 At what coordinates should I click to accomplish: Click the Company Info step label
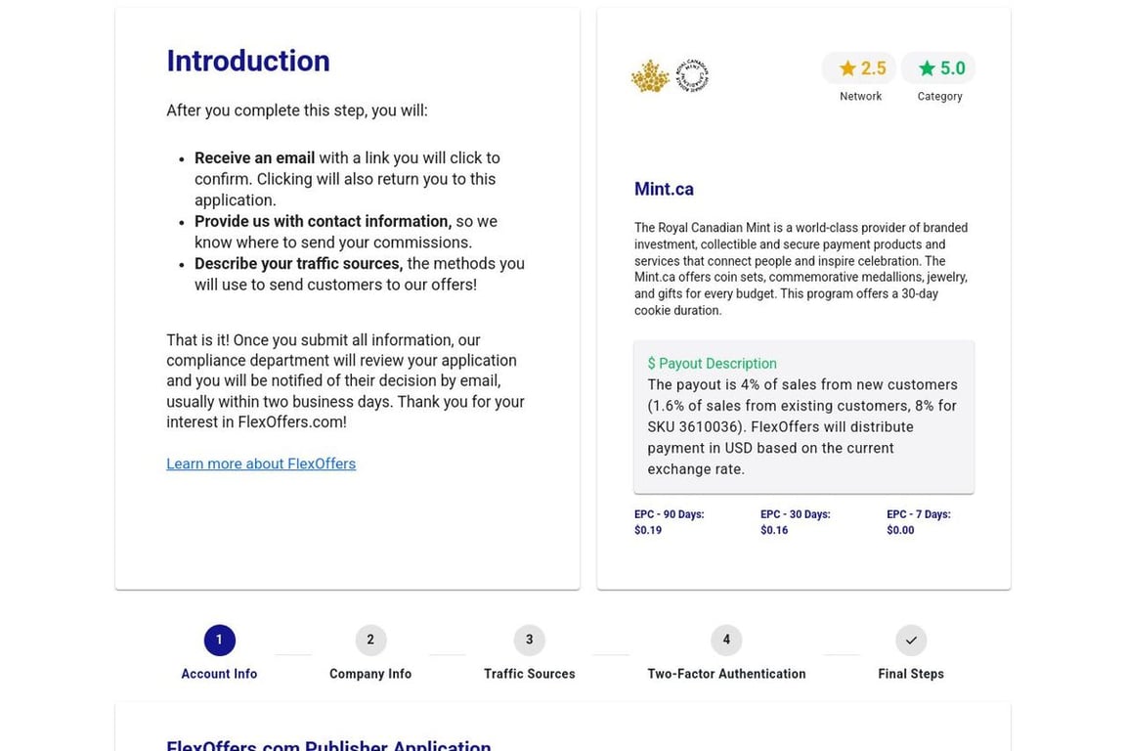tap(370, 674)
